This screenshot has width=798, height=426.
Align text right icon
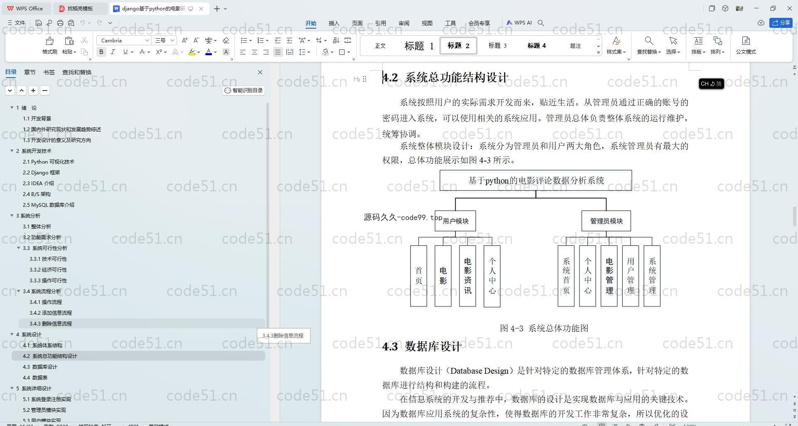[266, 52]
